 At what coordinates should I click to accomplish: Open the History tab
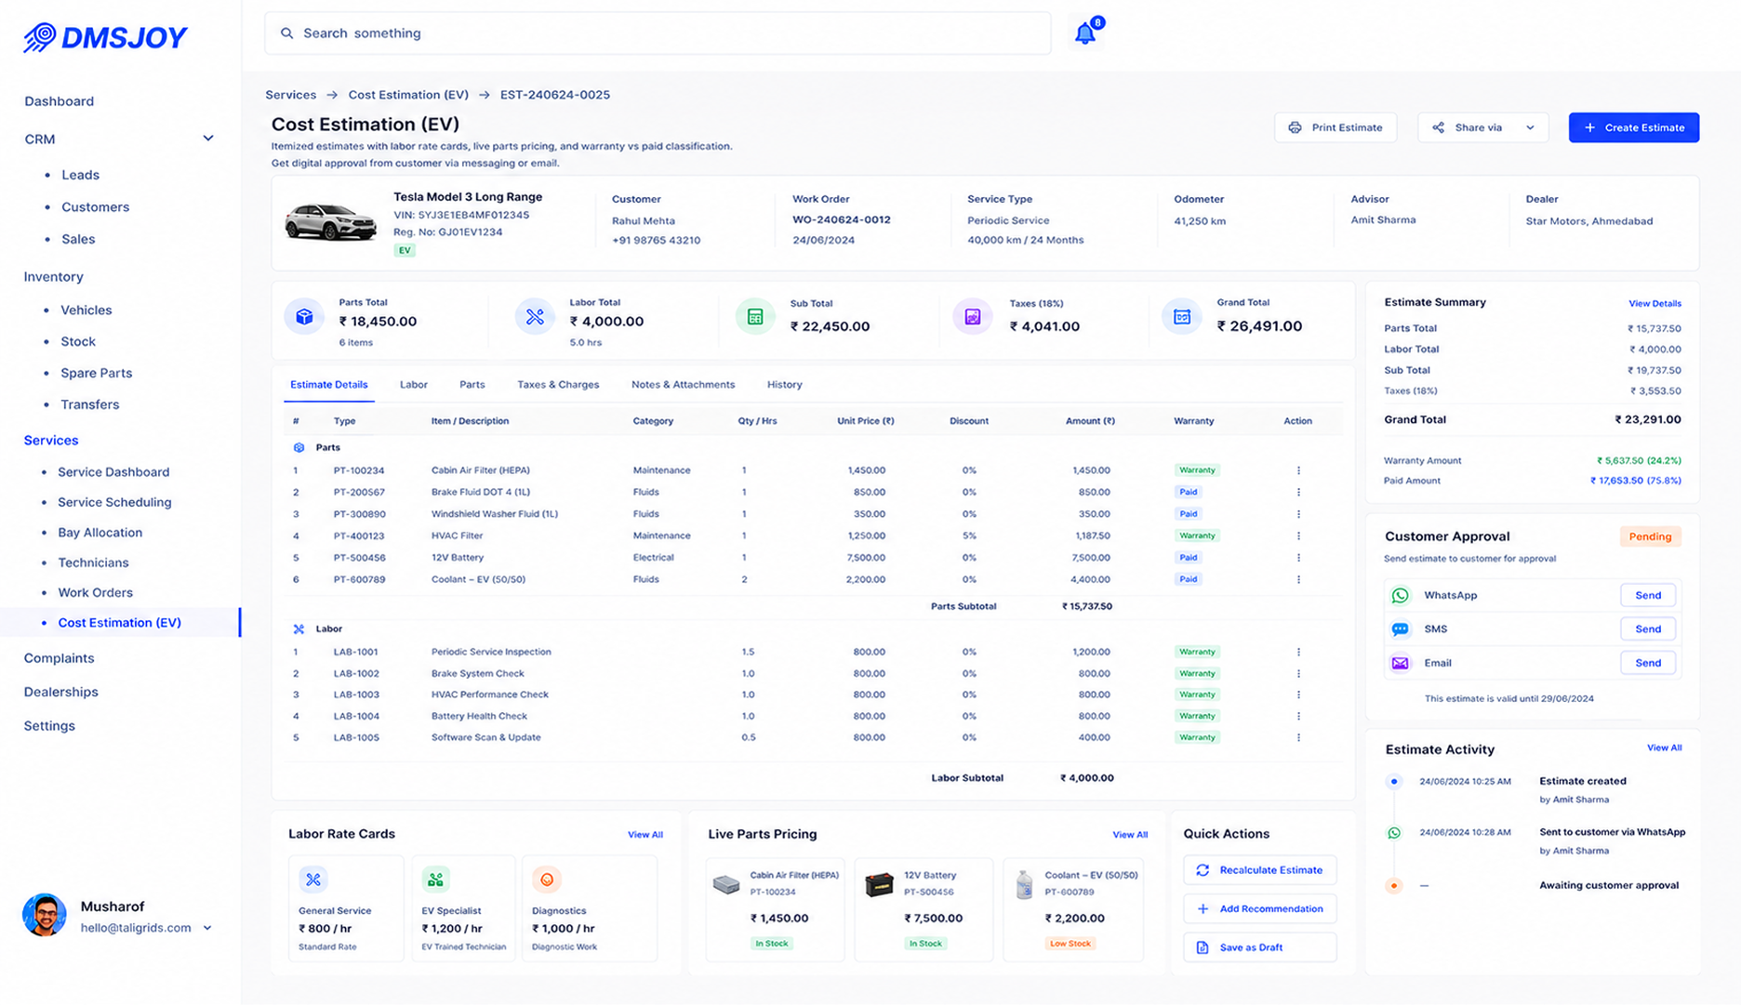point(784,385)
